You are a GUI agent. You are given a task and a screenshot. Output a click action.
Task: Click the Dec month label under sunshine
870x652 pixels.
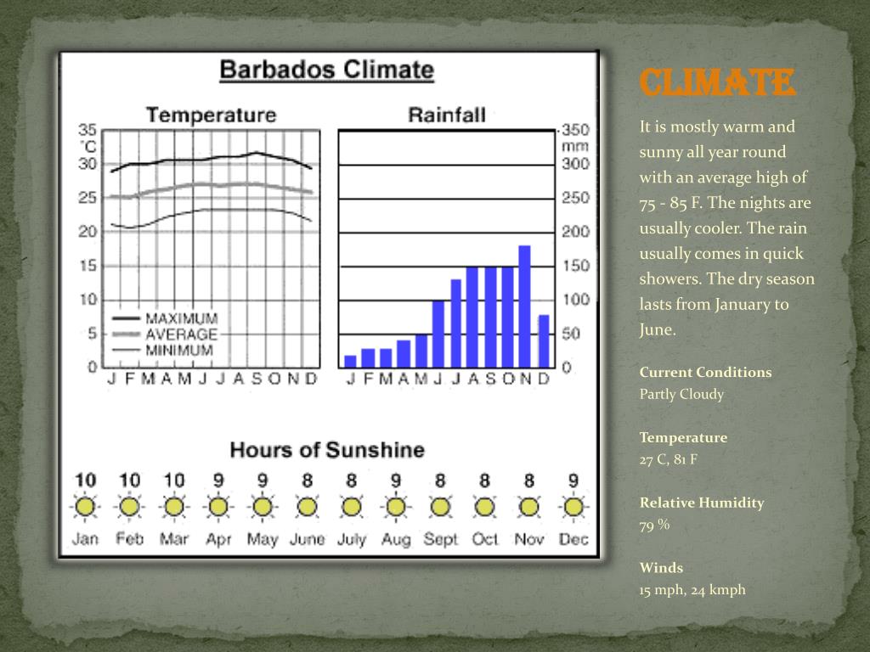[573, 539]
